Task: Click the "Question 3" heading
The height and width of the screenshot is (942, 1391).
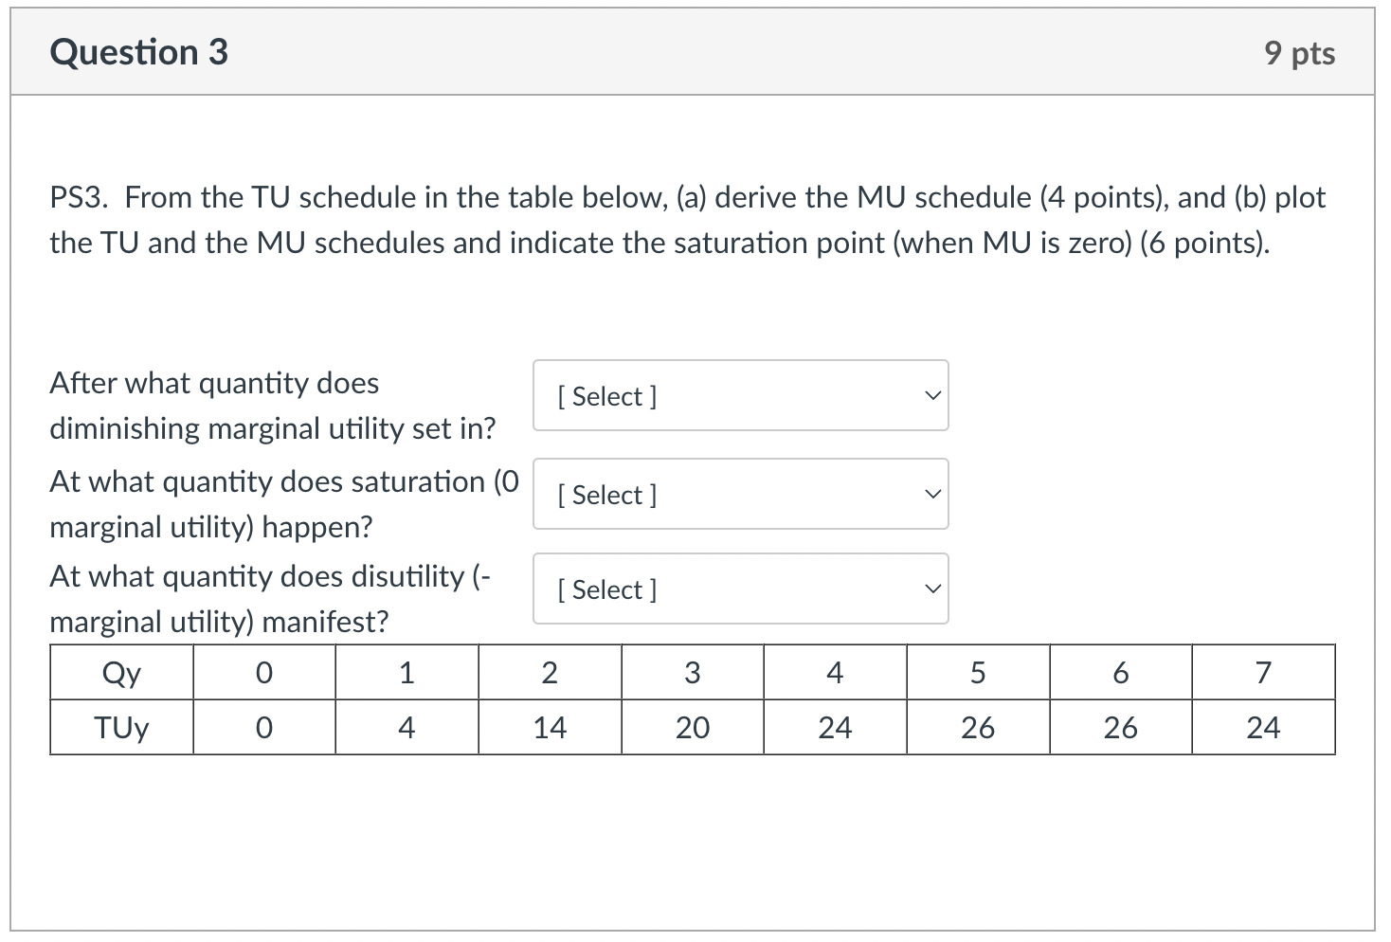Action: (139, 52)
